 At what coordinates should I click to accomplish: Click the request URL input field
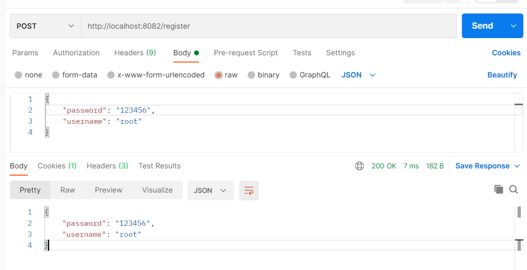pyautogui.click(x=268, y=26)
